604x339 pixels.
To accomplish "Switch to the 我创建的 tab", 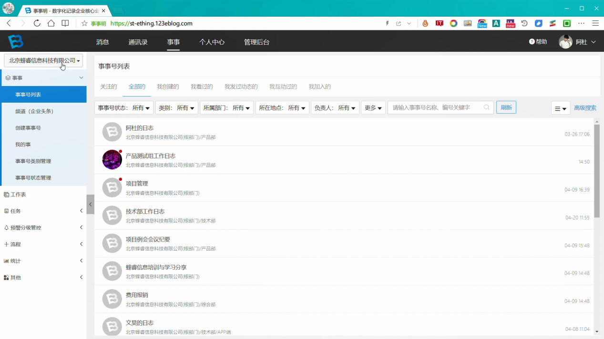I will (168, 87).
